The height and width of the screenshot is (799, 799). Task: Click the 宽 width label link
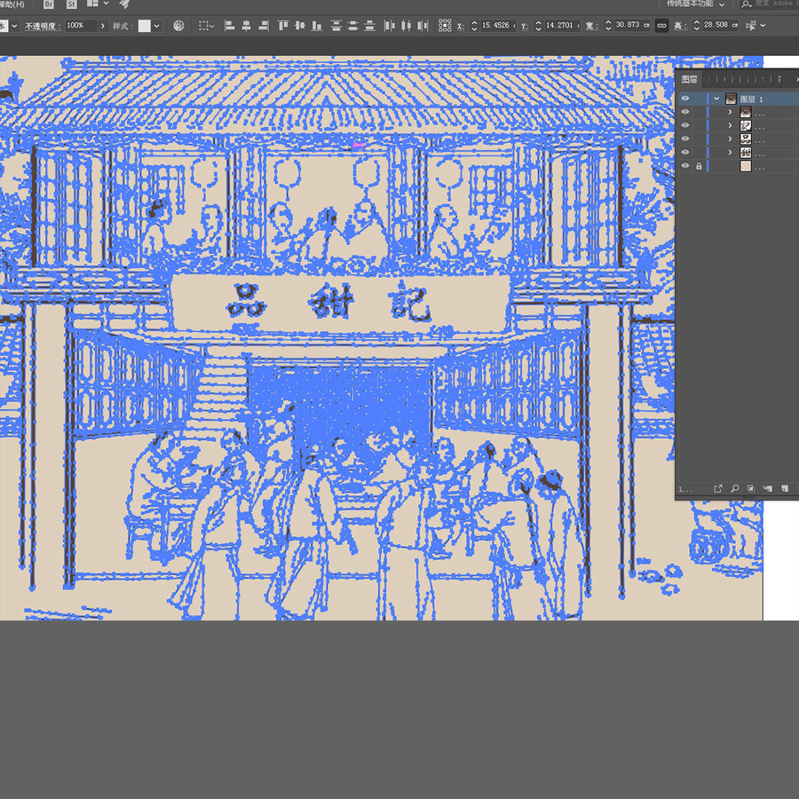click(x=591, y=26)
